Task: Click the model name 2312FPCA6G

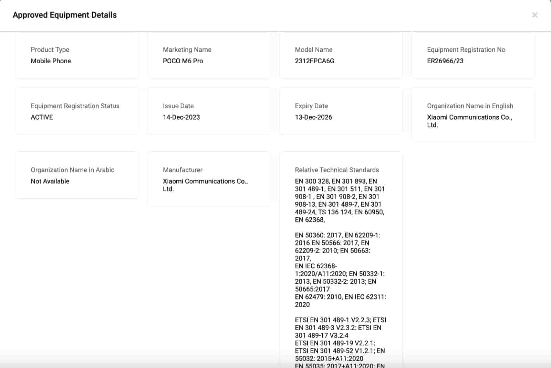Action: (314, 61)
